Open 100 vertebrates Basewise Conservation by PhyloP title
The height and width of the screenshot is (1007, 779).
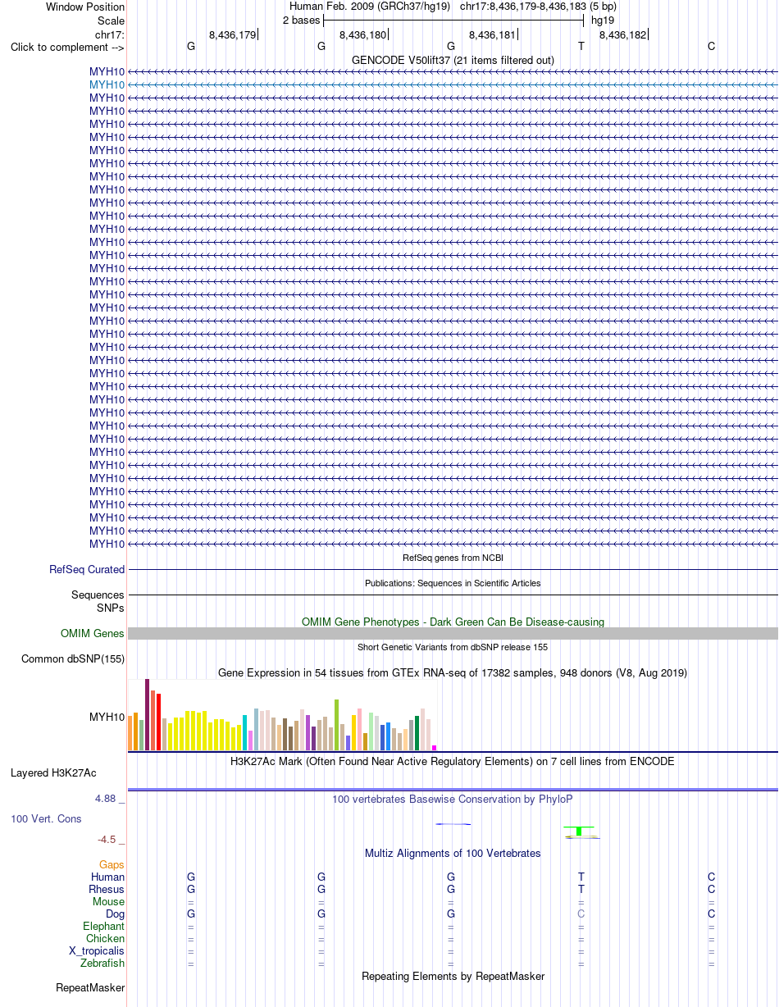(453, 799)
